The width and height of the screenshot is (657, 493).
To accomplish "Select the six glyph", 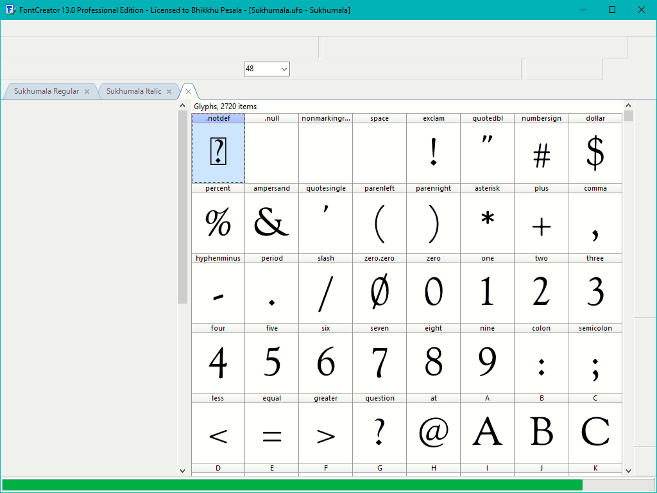I will tap(325, 358).
